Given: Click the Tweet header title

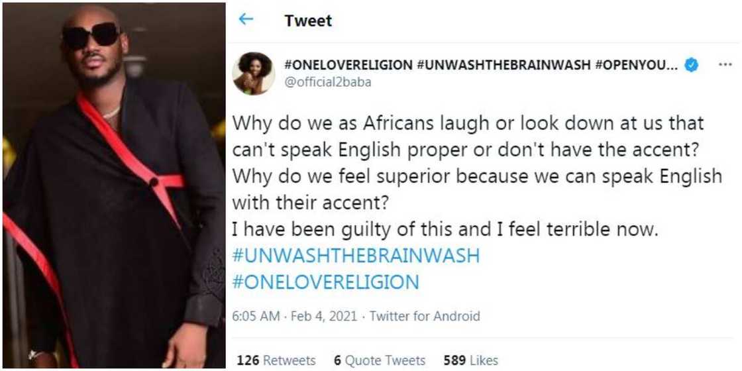Looking at the screenshot, I should pos(308,21).
